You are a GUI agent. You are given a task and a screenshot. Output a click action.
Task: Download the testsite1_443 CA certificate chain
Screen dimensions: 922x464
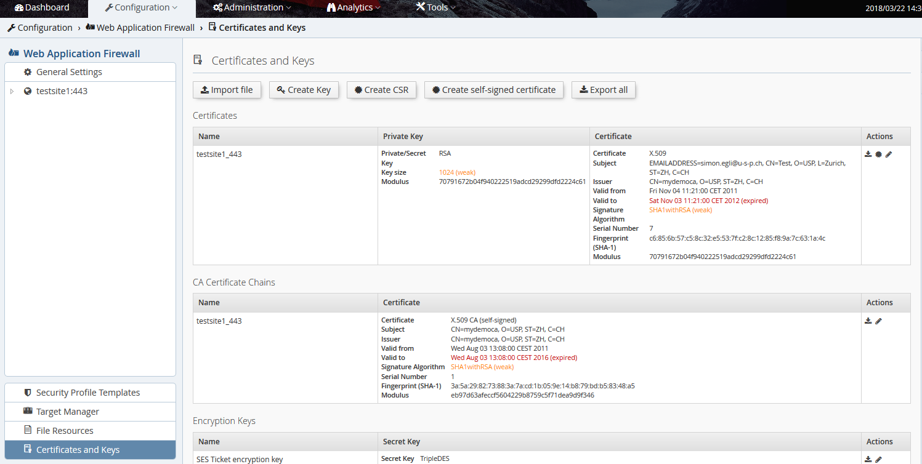point(868,321)
